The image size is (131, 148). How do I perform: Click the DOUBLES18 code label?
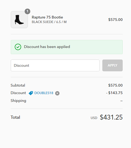pos(44,93)
